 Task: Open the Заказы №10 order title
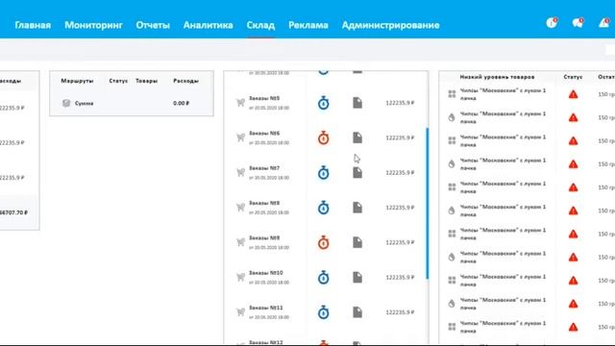click(x=266, y=273)
